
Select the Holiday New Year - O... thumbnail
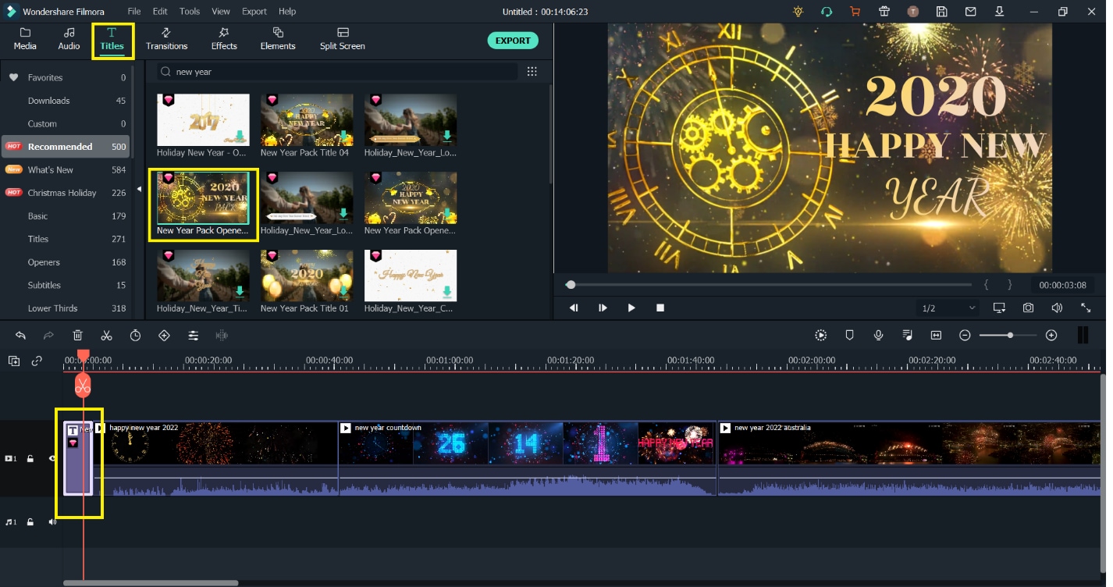pos(203,120)
